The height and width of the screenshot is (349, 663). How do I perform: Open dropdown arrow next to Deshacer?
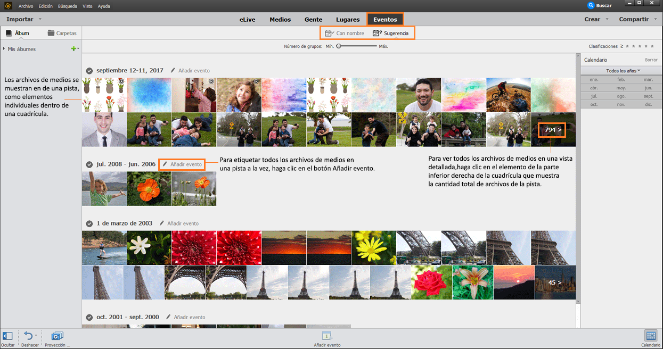click(36, 336)
